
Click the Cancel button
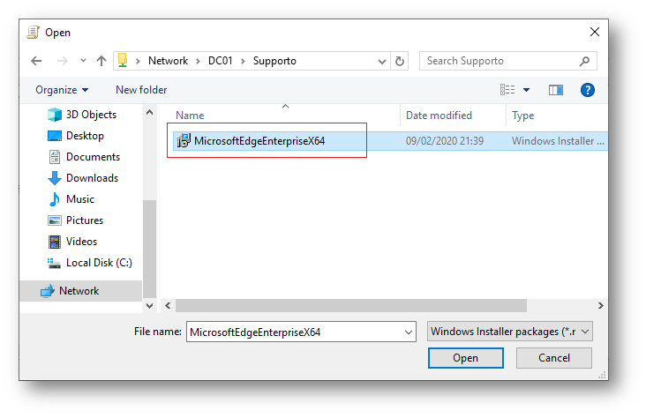point(554,358)
